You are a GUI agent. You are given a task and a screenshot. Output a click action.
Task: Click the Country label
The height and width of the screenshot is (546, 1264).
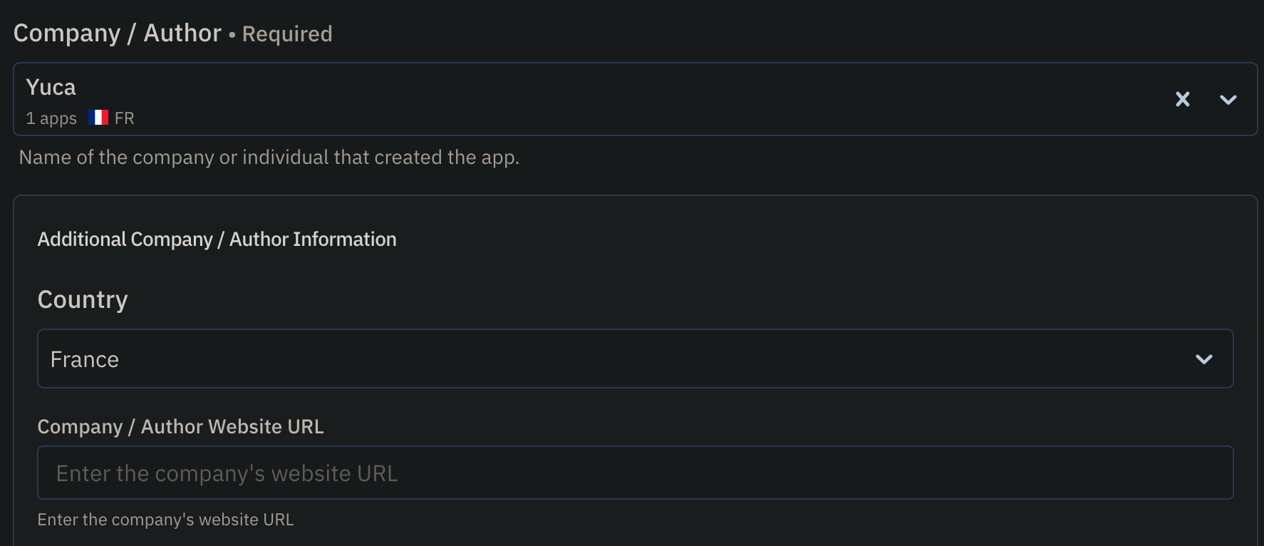tap(82, 299)
